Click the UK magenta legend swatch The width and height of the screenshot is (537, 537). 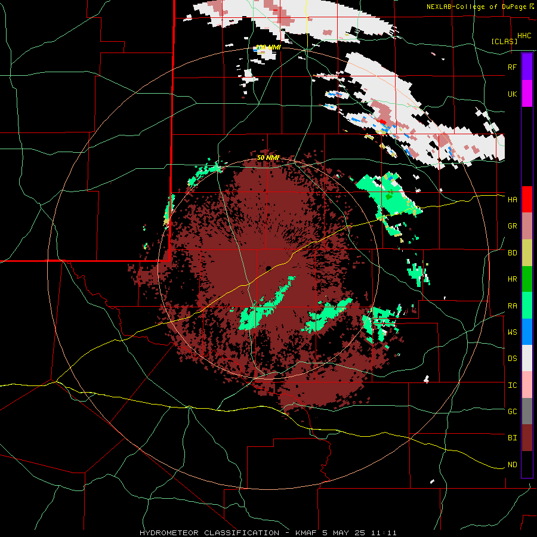[x=527, y=94]
